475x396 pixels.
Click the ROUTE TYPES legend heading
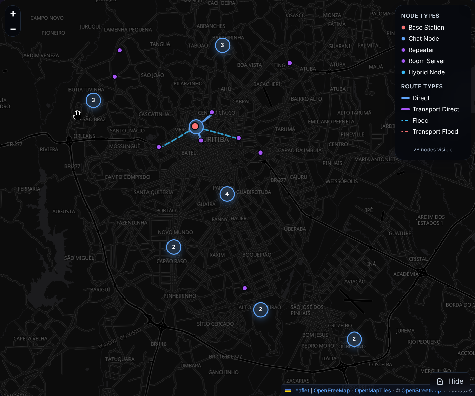coord(422,86)
